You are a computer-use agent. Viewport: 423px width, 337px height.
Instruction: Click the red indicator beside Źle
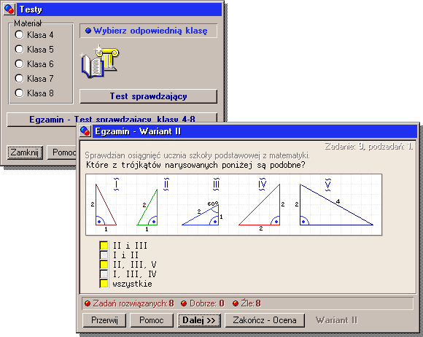236,303
